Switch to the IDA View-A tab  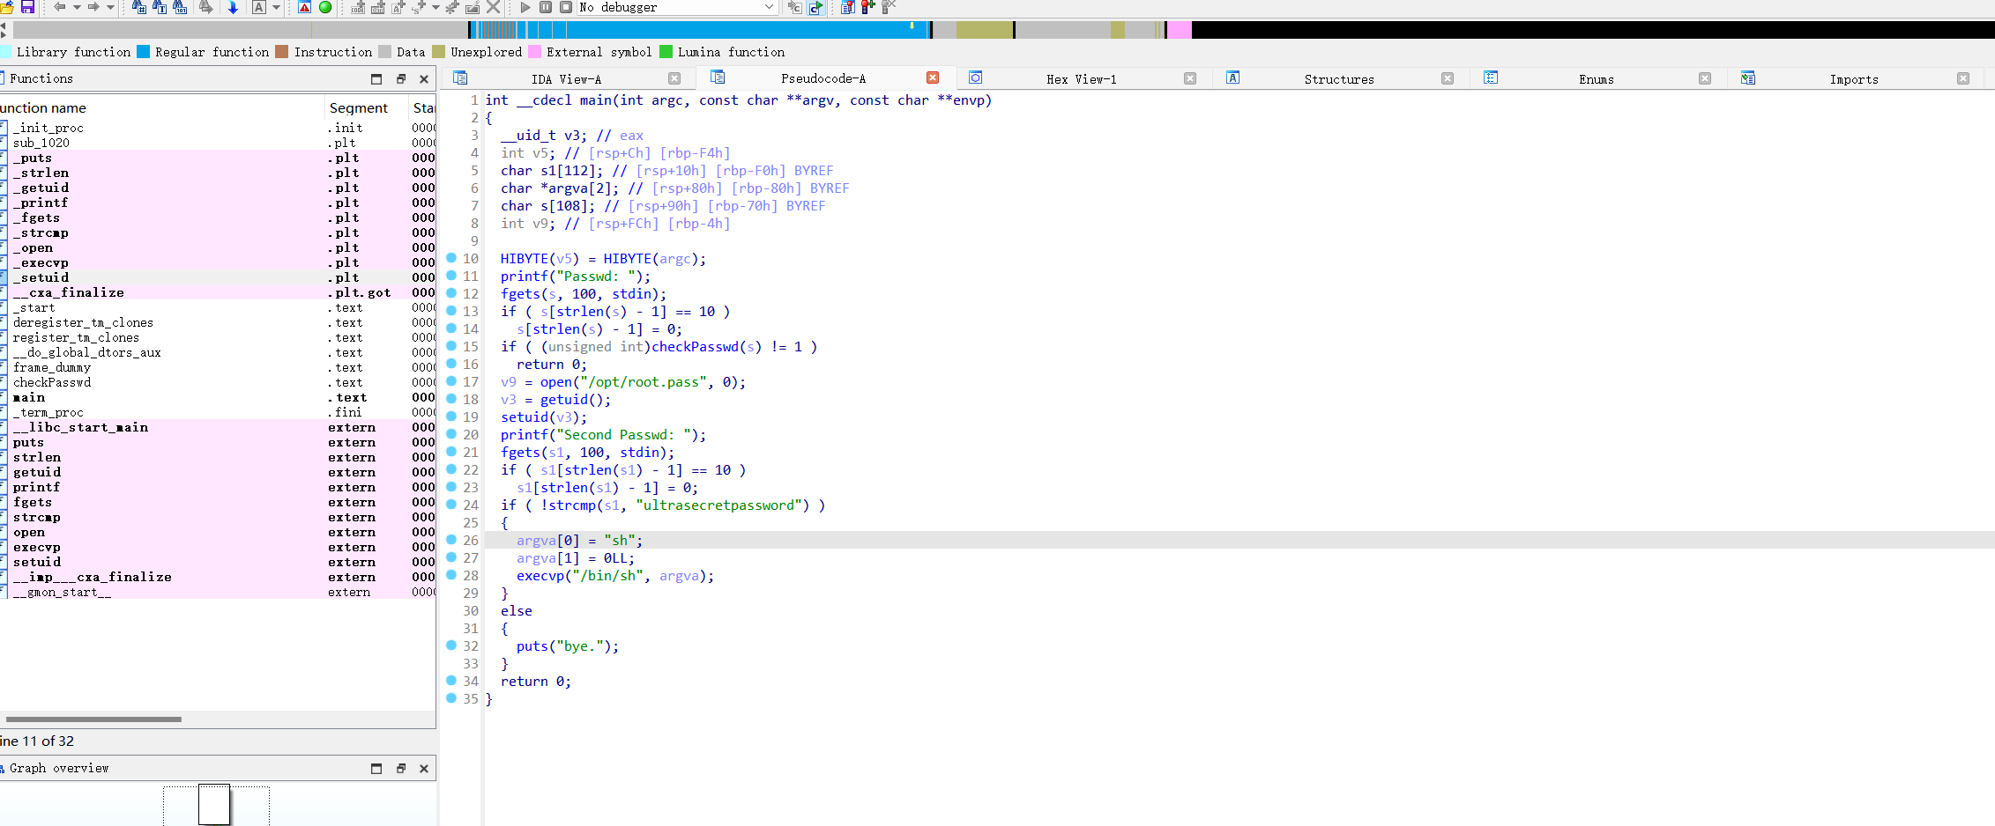(x=566, y=78)
